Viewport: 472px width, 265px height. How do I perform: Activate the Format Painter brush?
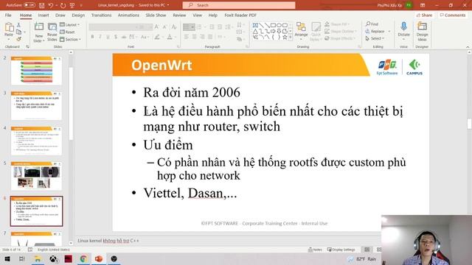[18, 39]
